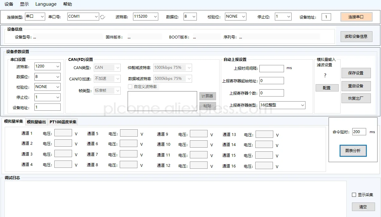Click the 重启设备 button
Screen dimensions: 381x217
pyautogui.click(x=356, y=86)
